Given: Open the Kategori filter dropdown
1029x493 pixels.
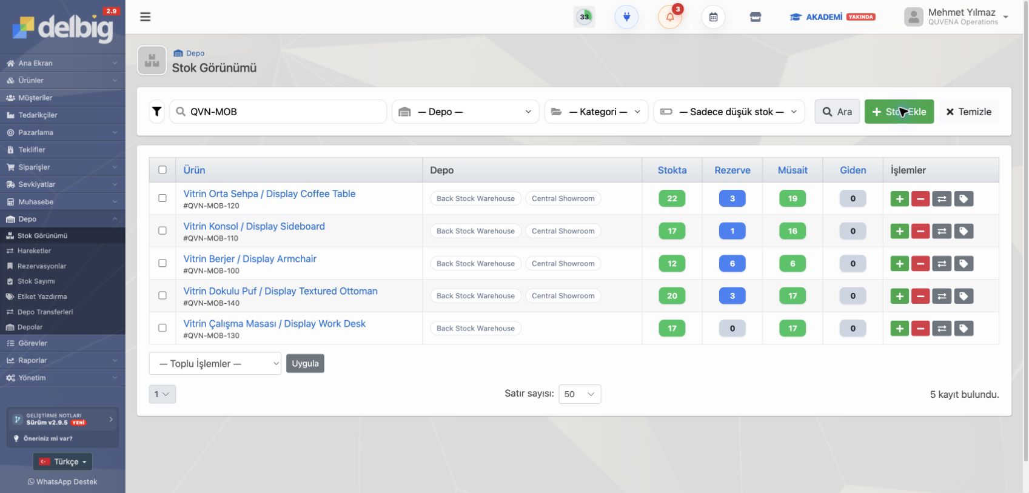Looking at the screenshot, I should [x=597, y=112].
